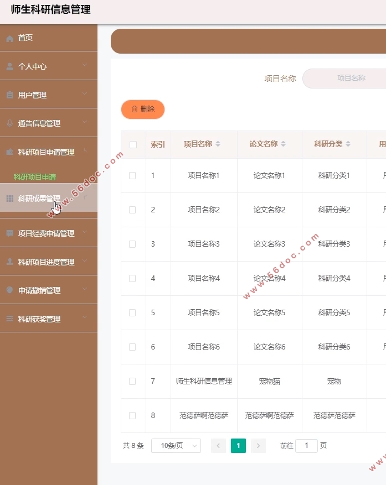The height and width of the screenshot is (485, 386).
Task: Select the checkbox for row 师生科研信息管理
Action: [132, 382]
